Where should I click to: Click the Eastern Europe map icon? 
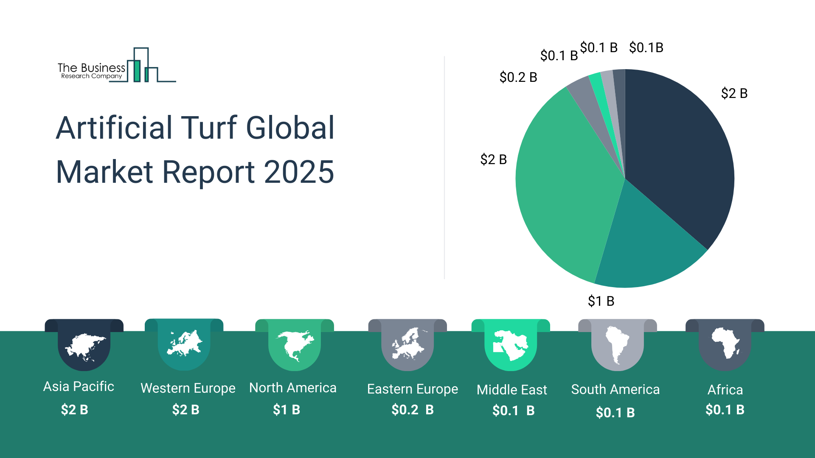pos(407,344)
